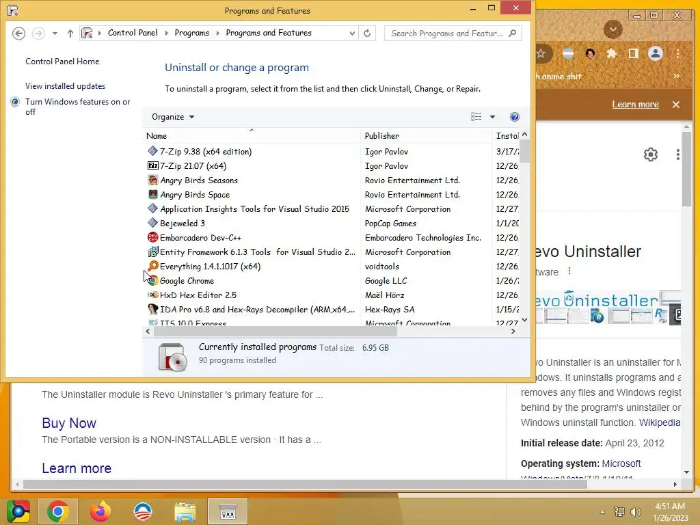Click the Everything magnifier icon
The width and height of the screenshot is (700, 525).
[152, 266]
